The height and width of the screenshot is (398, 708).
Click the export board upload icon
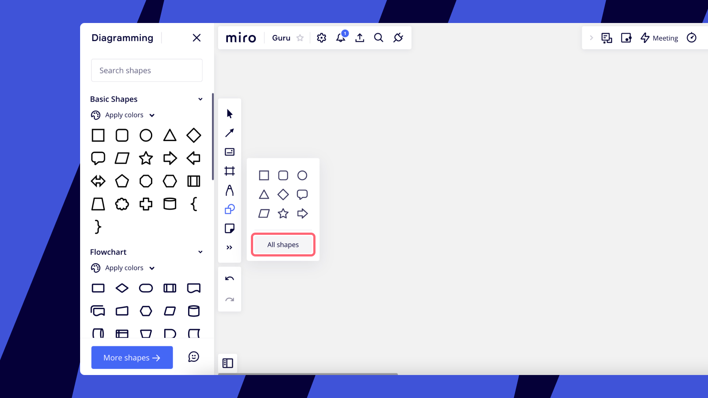(x=360, y=38)
